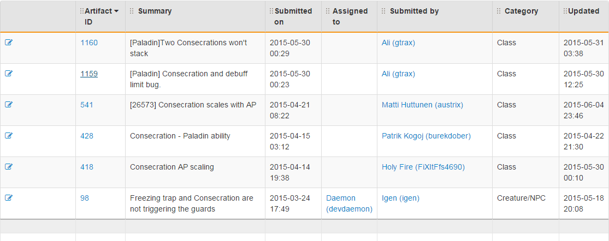Select the Freezing trap summary cell

pos(195,203)
